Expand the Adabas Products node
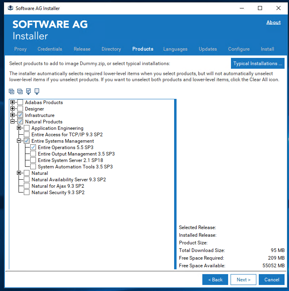Viewport: 289px width, 291px height. [12, 102]
